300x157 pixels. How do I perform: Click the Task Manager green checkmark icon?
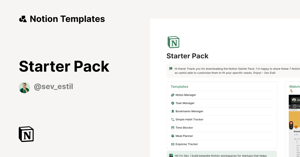tap(172, 103)
